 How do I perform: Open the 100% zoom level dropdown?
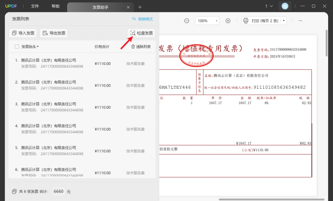point(207,21)
